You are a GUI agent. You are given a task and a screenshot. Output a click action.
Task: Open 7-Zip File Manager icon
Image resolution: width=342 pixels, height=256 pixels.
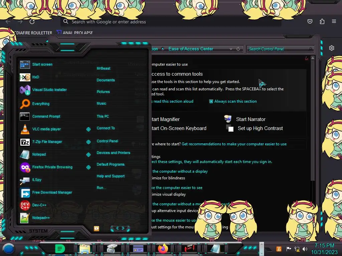pos(25,142)
